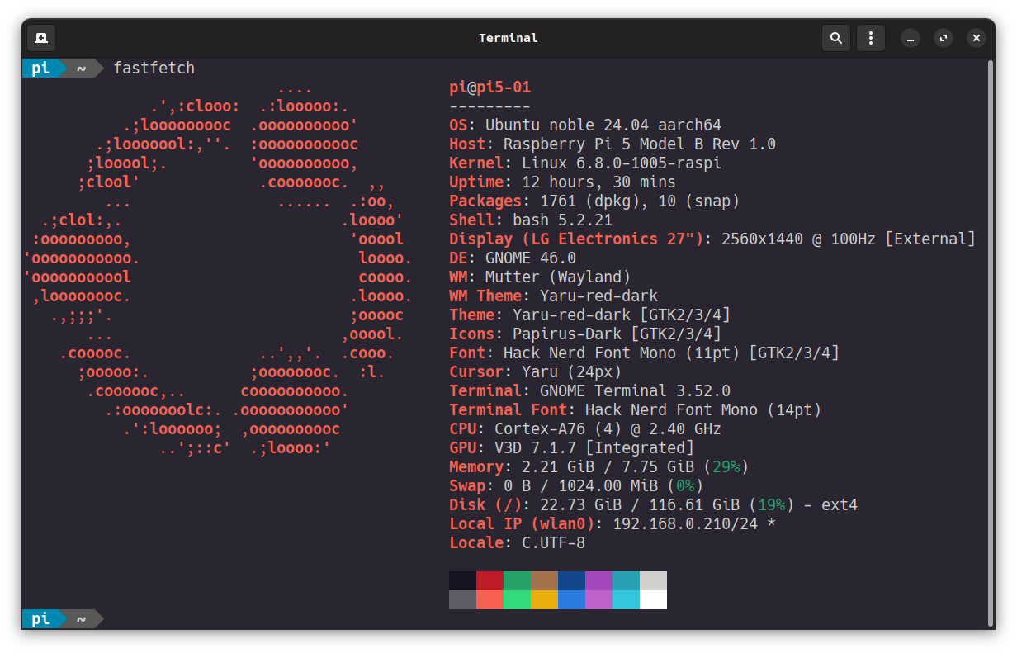Screen dimensions: 1017x653
Task: Click the bright green swatch in the bottom palette row
Action: pyautogui.click(x=517, y=600)
